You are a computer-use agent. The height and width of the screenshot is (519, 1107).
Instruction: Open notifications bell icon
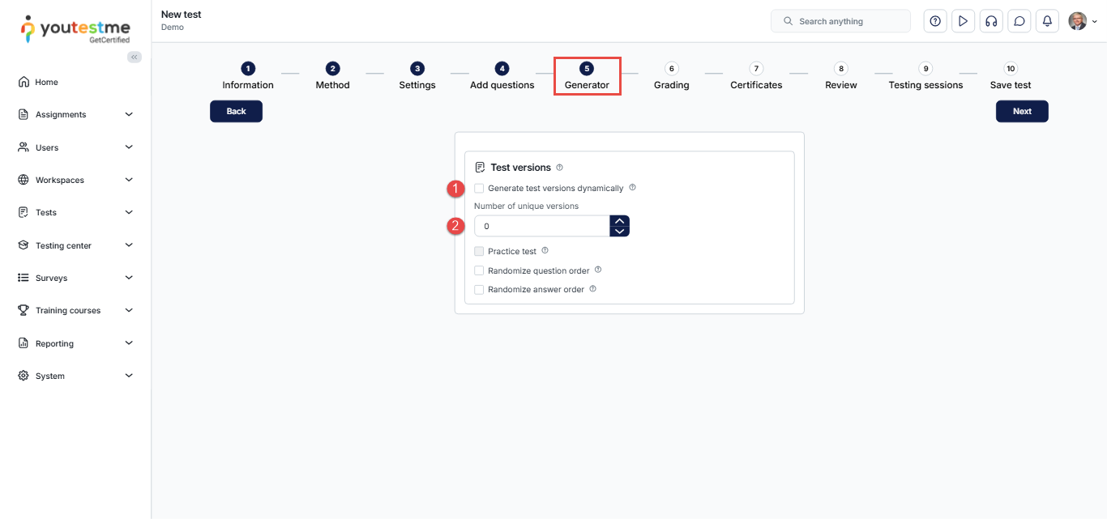[x=1047, y=21]
